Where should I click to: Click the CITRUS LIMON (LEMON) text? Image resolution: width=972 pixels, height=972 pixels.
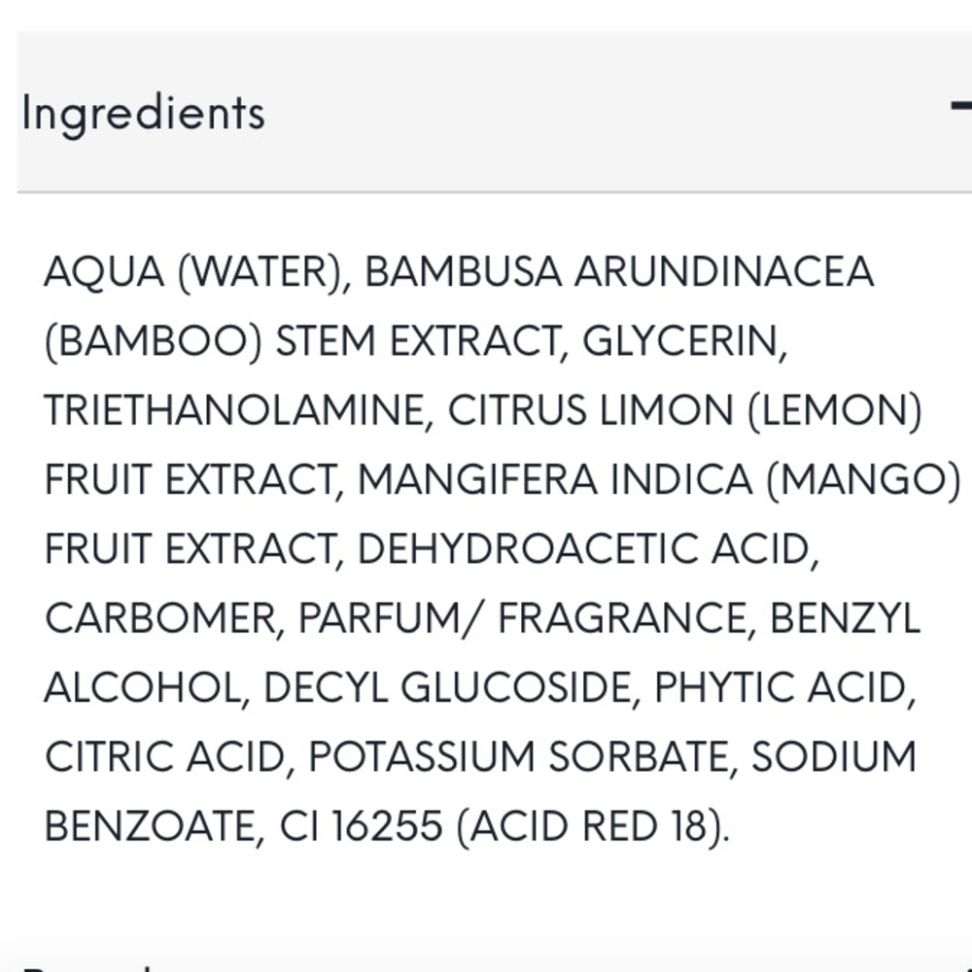pyautogui.click(x=683, y=411)
